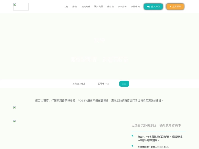The width and height of the screenshot is (199, 149).
Task: Select the teal O2O tab
Action: click(124, 84)
